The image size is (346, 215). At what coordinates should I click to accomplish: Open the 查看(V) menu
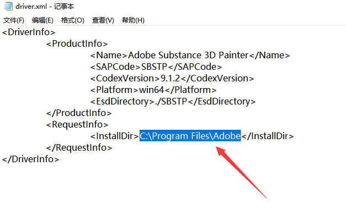coord(103,20)
